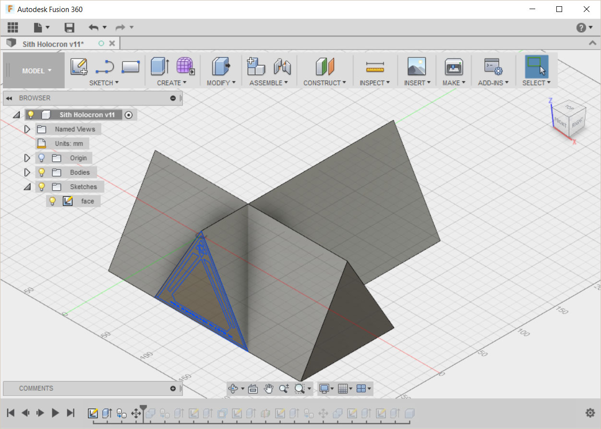The width and height of the screenshot is (601, 429).
Task: Hide the Origin folder visibility
Action: click(41, 158)
